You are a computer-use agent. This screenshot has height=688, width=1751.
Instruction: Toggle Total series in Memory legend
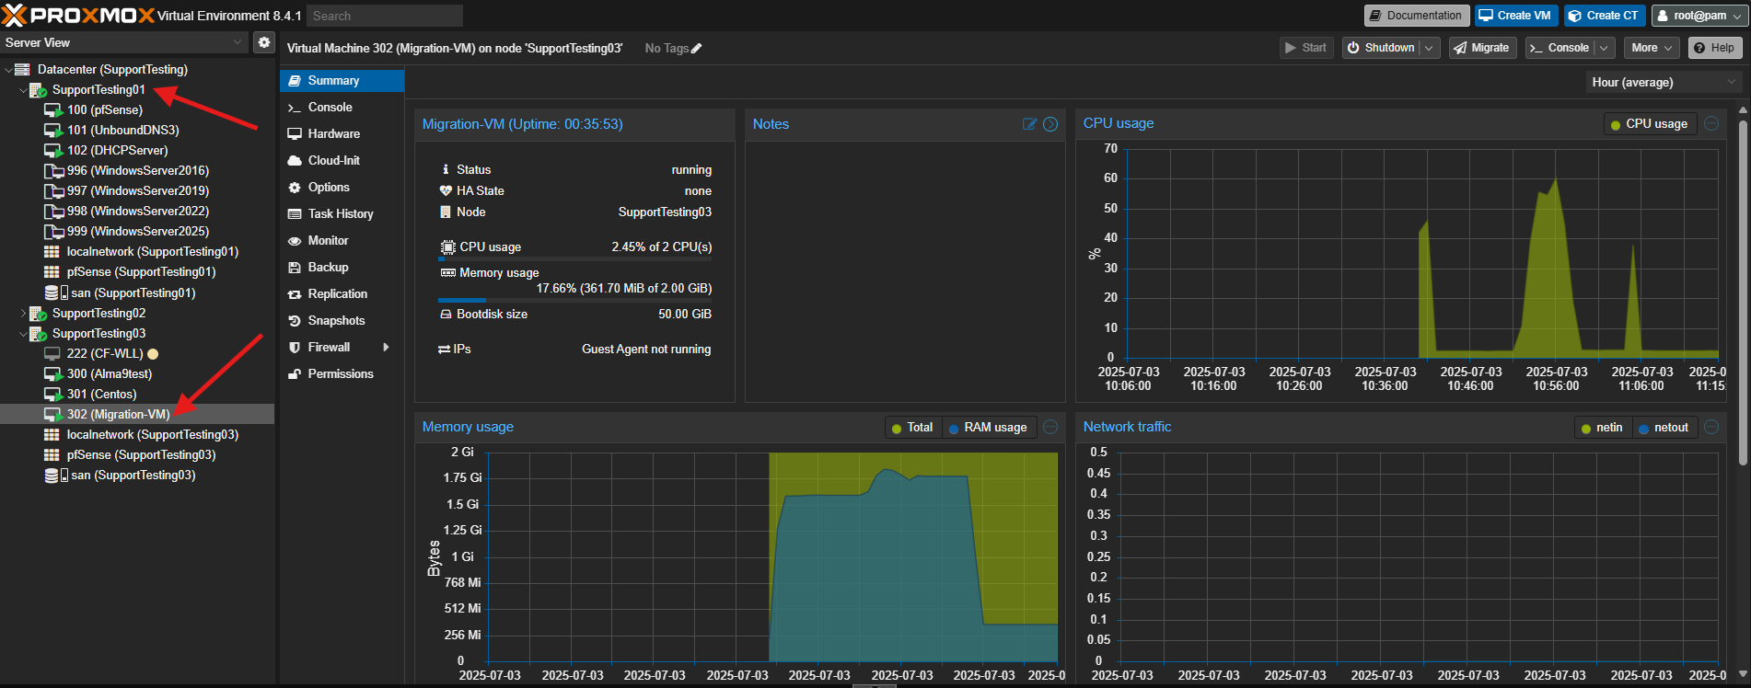[x=911, y=428]
